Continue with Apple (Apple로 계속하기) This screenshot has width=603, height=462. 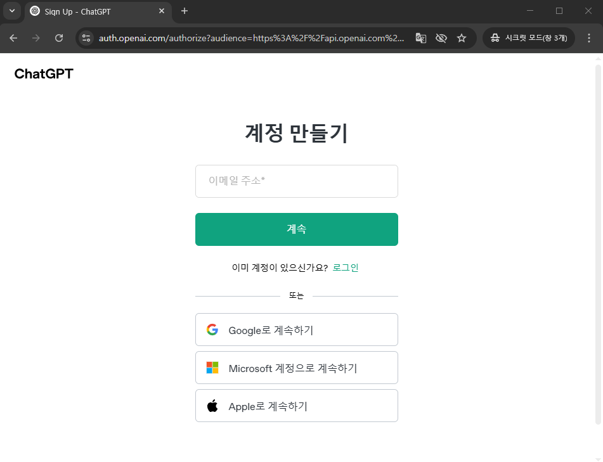click(x=297, y=406)
